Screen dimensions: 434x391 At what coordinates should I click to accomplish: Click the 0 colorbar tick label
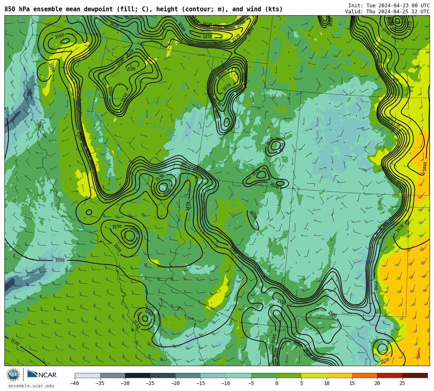point(276,383)
